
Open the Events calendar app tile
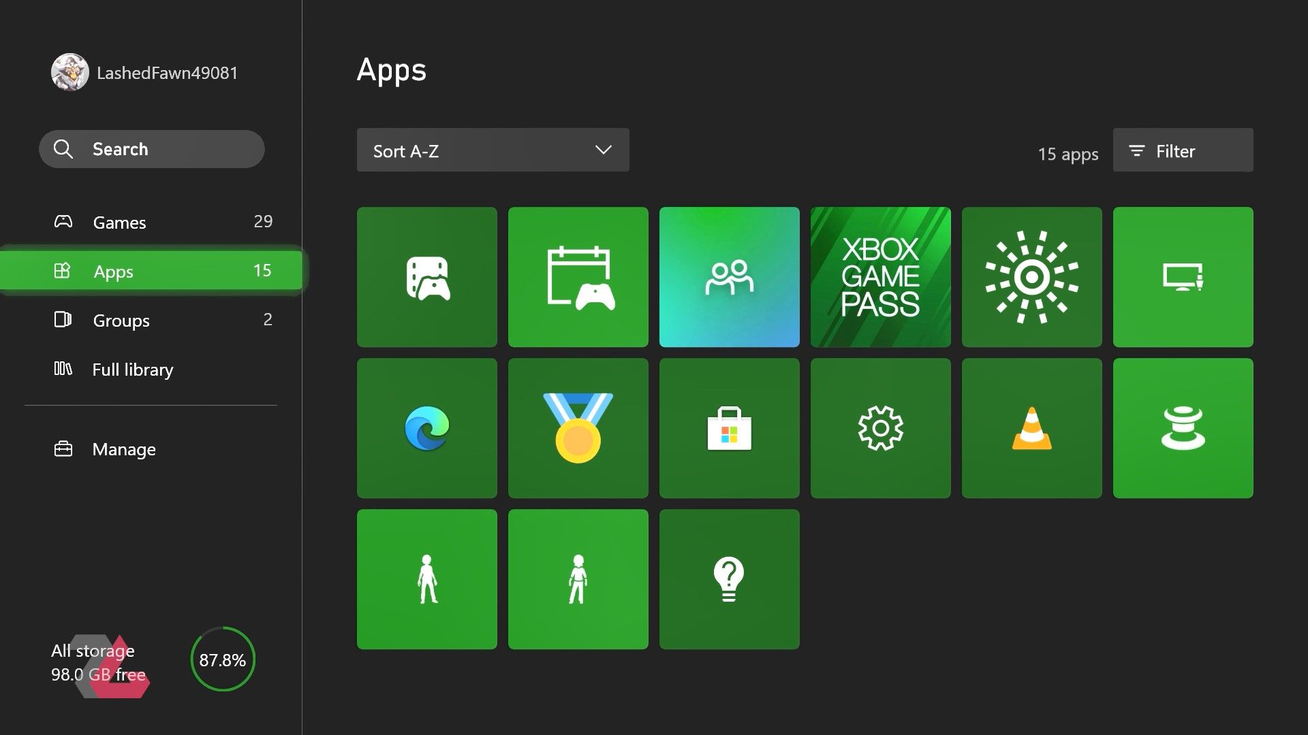click(578, 277)
